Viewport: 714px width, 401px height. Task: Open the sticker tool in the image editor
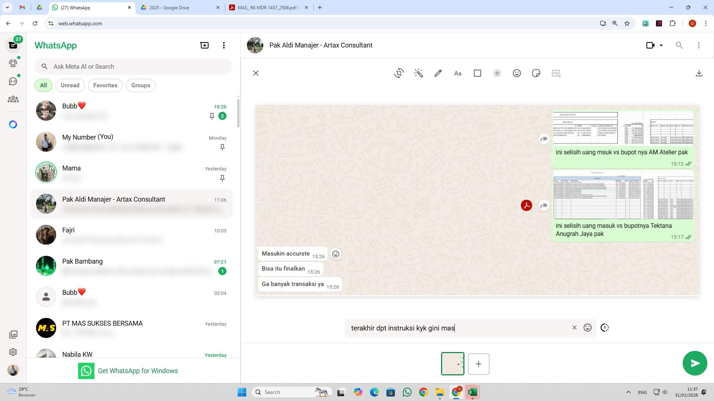pyautogui.click(x=536, y=73)
